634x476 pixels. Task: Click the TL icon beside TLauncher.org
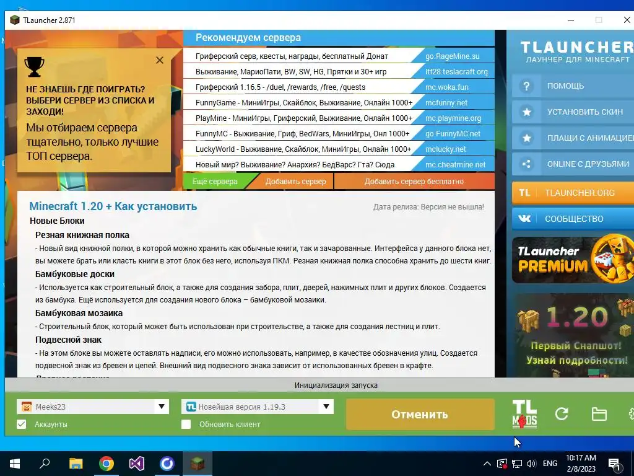pyautogui.click(x=524, y=193)
